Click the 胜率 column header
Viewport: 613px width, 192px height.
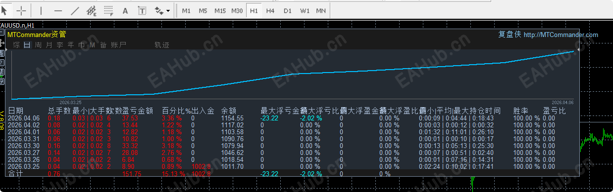[520, 111]
